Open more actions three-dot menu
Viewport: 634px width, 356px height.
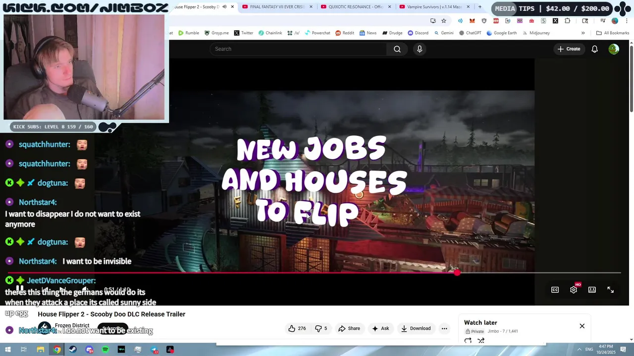(444, 328)
